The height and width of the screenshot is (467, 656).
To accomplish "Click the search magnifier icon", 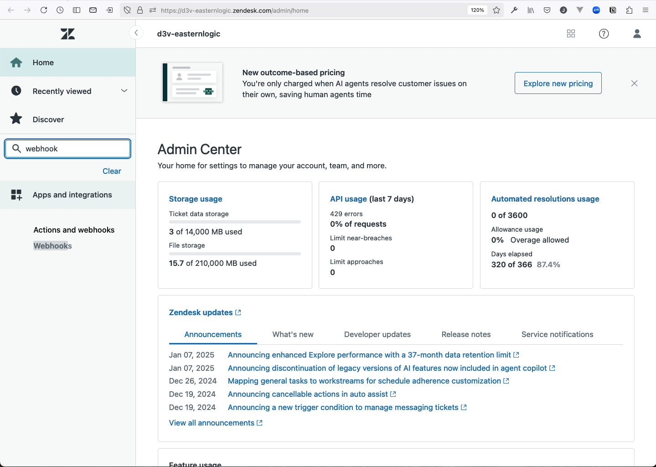I will point(17,148).
